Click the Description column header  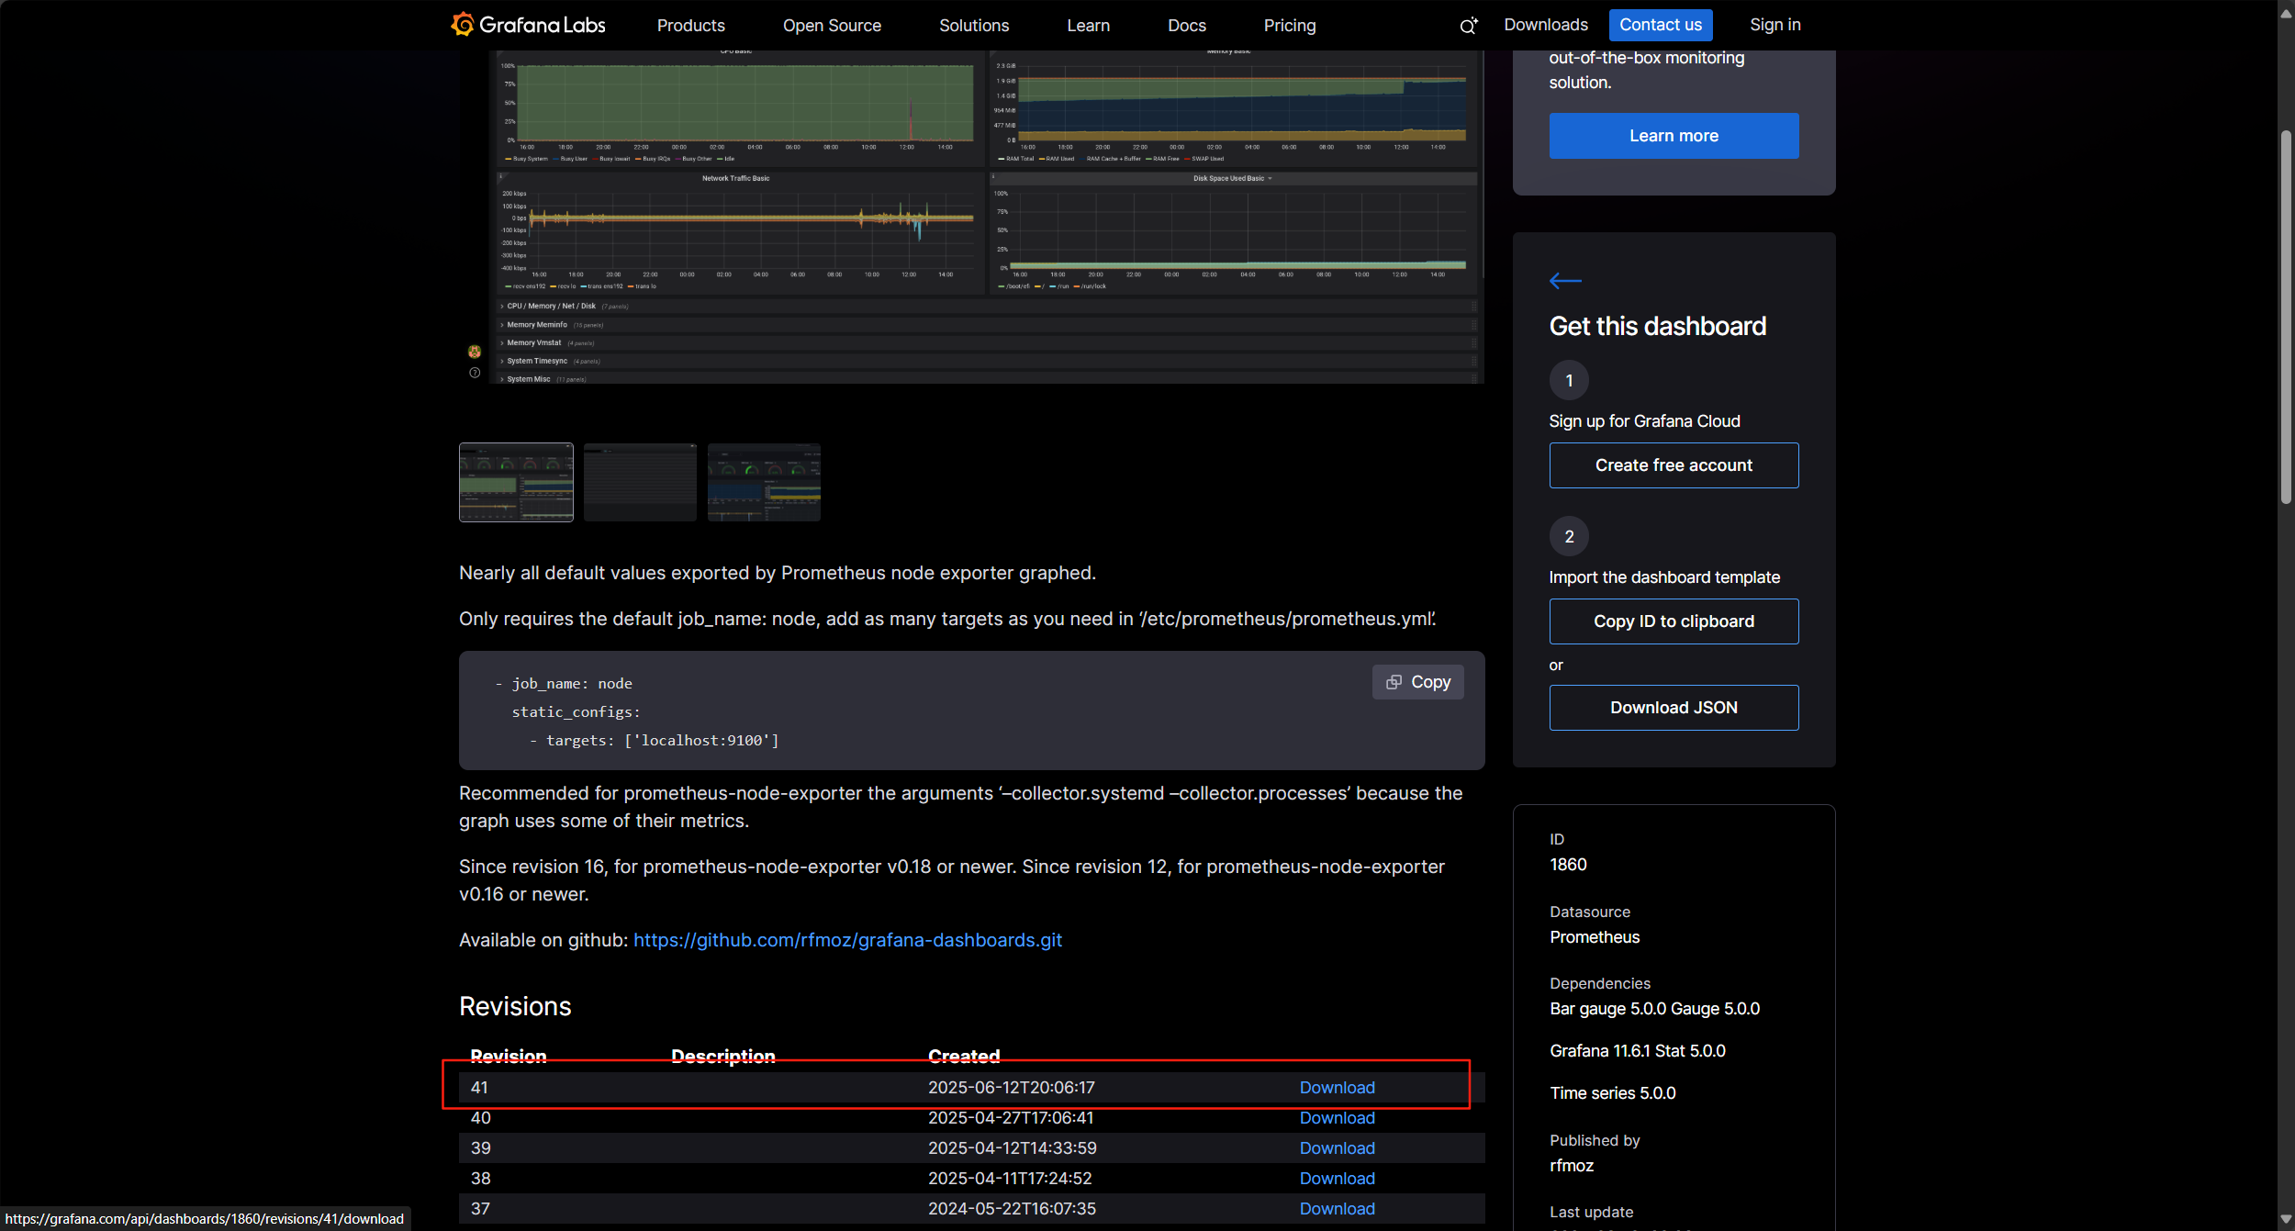(x=723, y=1057)
